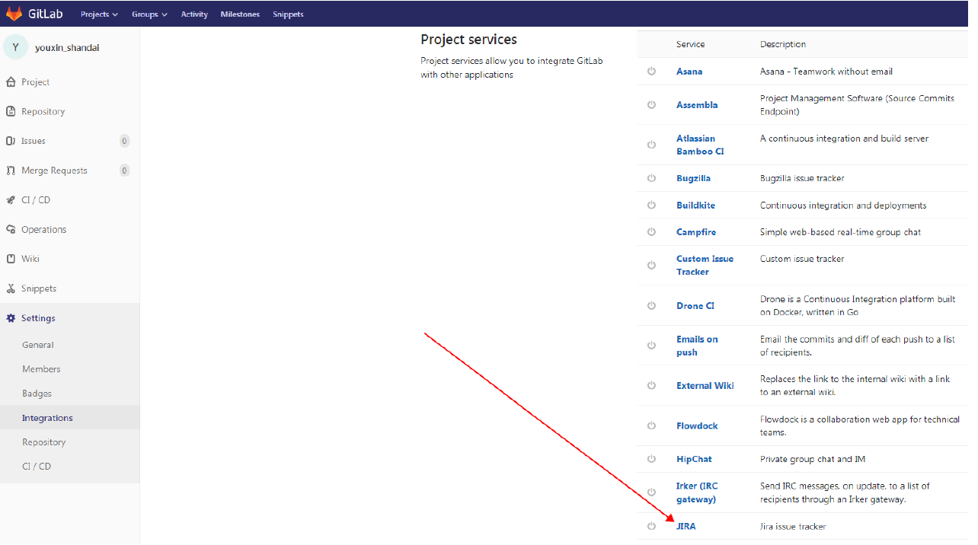Open the Project home via sidebar icon
The image size is (978, 545).
coord(11,81)
